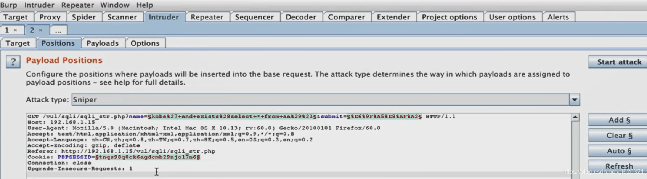This screenshot has height=179, width=647.
Task: Click the User-Agent header line
Action: (x=204, y=128)
